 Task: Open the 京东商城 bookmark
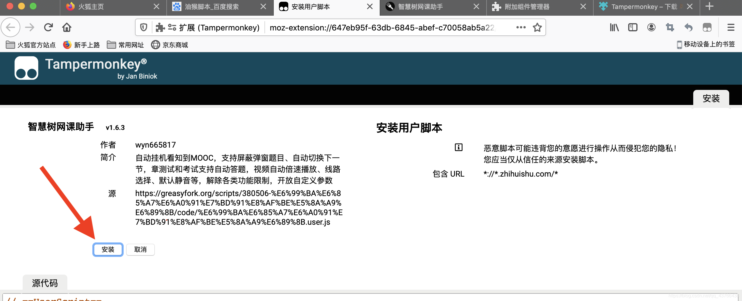(170, 45)
